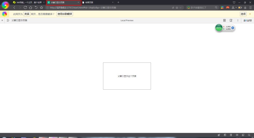Click the undo closed tab arrow icon
This screenshot has height=138, width=254.
tap(36, 7)
